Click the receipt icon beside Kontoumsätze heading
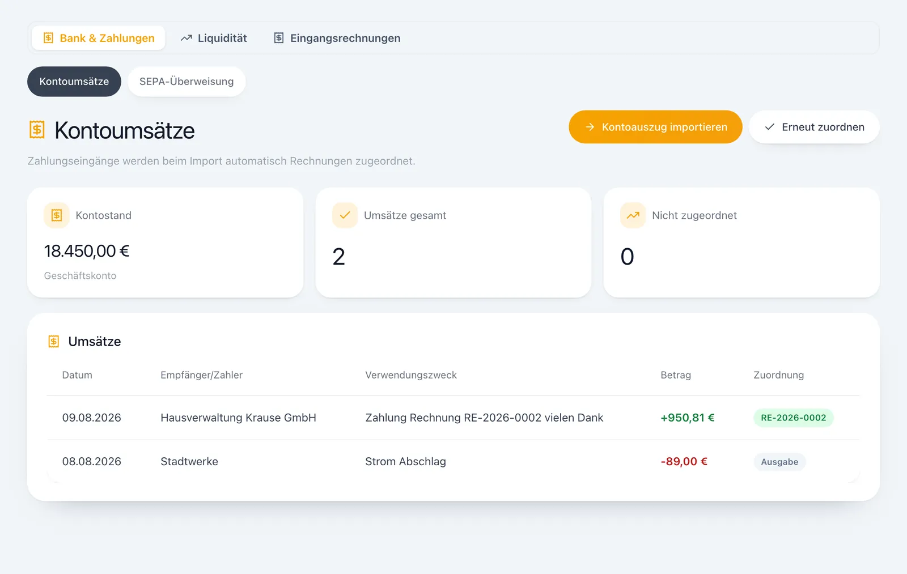 (x=37, y=130)
